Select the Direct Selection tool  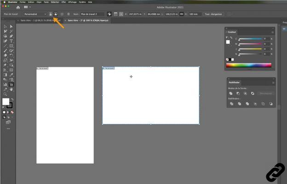11,27
